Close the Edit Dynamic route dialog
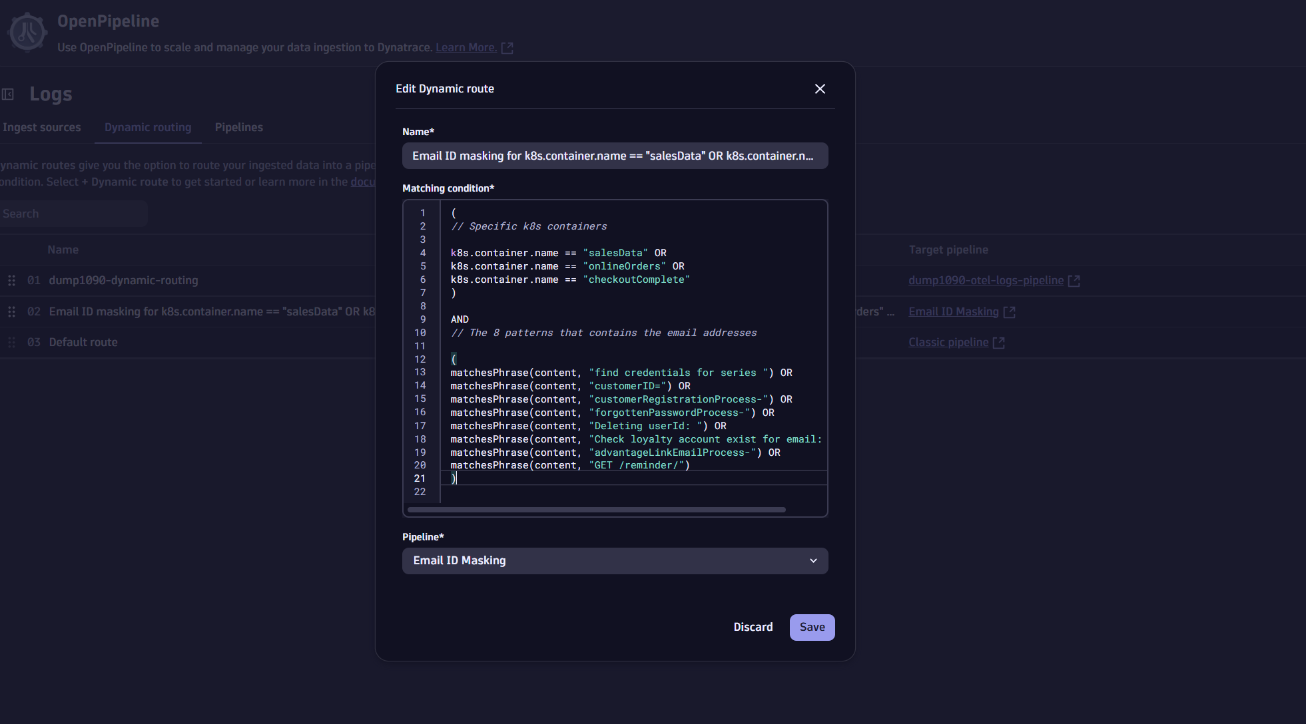The width and height of the screenshot is (1306, 724). [820, 89]
